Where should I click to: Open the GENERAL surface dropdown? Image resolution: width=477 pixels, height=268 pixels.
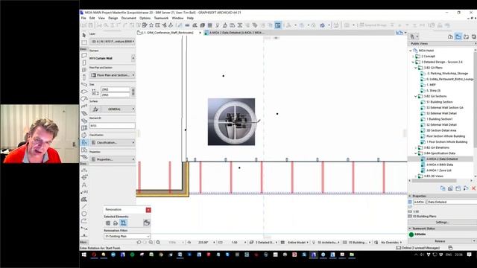(113, 109)
